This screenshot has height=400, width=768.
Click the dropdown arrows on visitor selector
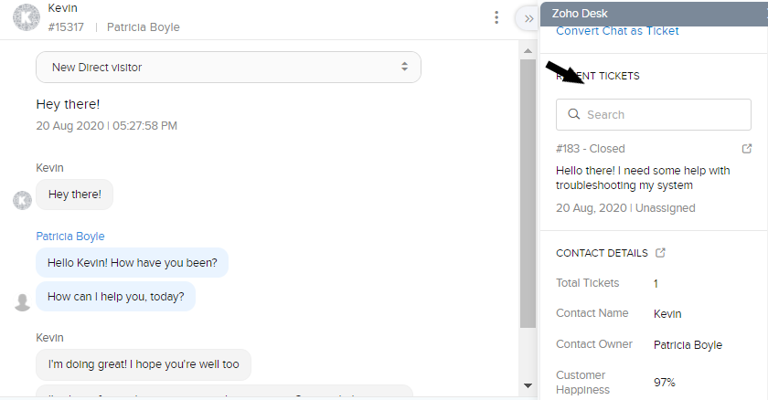click(404, 67)
